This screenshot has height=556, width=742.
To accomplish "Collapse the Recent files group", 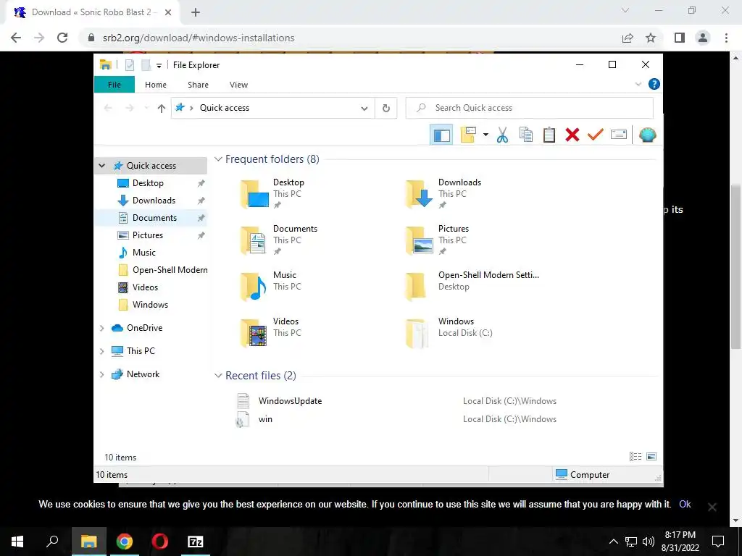I will tap(218, 376).
